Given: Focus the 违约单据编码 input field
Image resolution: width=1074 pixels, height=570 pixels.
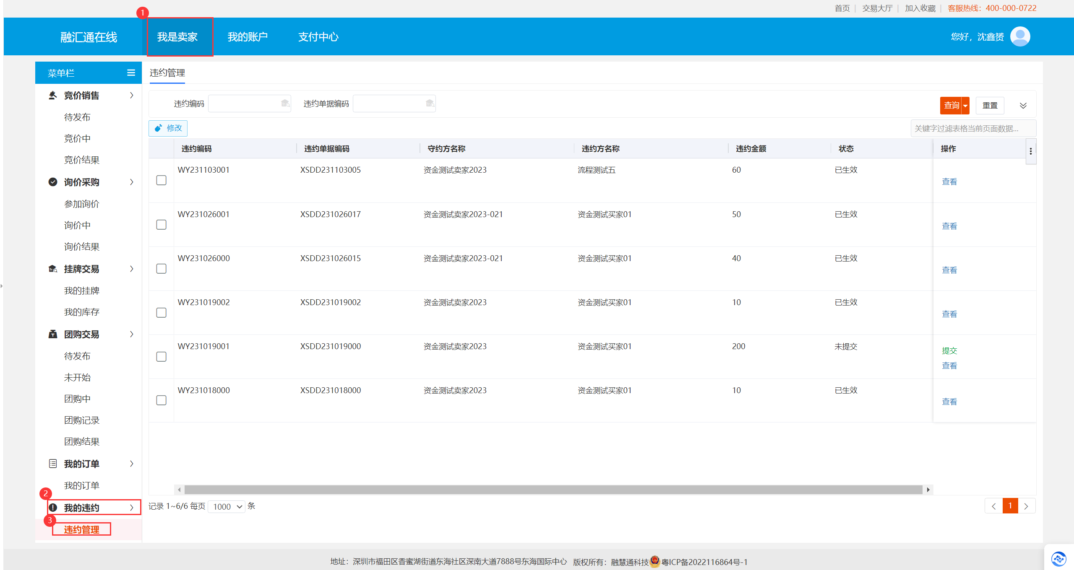Looking at the screenshot, I should 394,104.
